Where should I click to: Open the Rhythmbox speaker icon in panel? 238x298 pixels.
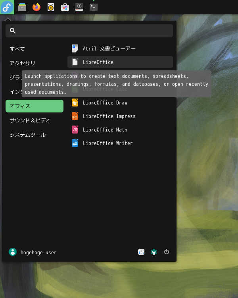(51, 7)
